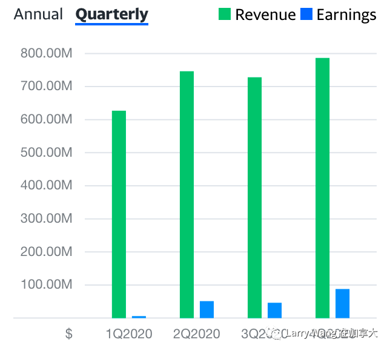Click the 100.00M axis value
This screenshot has width=390, height=351.
(46, 284)
